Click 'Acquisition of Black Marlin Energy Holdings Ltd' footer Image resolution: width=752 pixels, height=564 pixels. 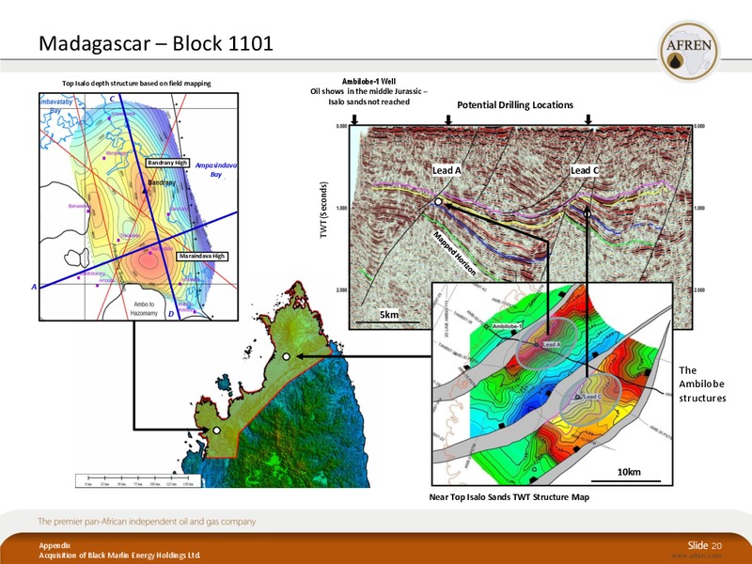(120, 556)
